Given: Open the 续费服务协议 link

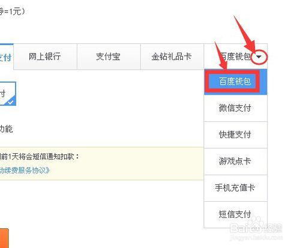Looking at the screenshot, I should coord(25,171).
